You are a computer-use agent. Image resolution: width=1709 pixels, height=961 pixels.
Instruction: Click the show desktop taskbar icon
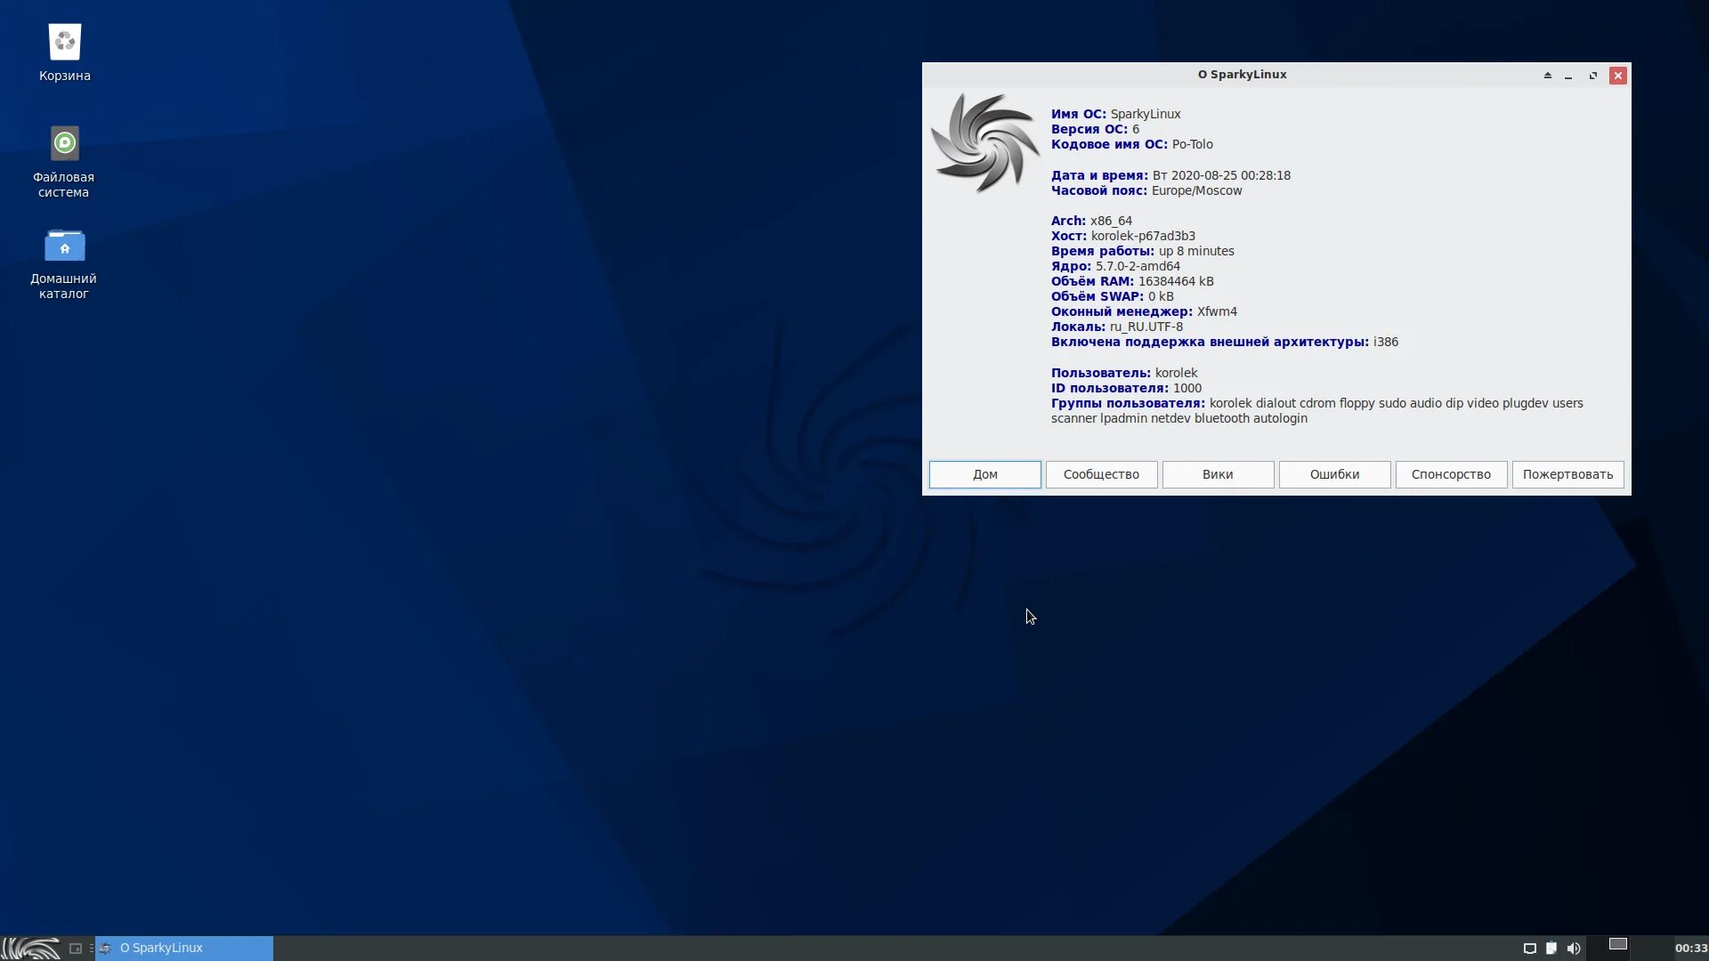tap(76, 949)
